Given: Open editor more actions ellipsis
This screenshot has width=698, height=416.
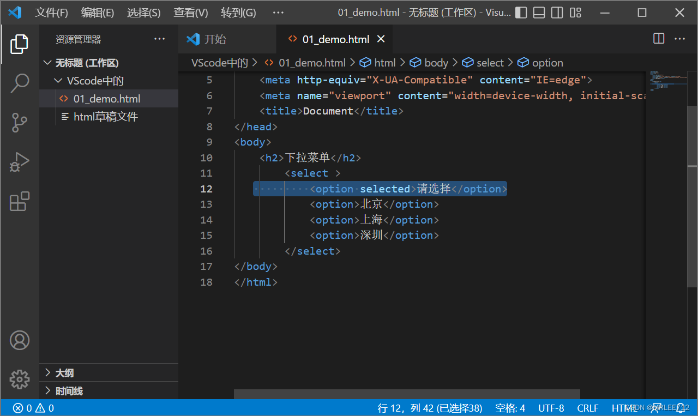Looking at the screenshot, I should click(x=679, y=39).
